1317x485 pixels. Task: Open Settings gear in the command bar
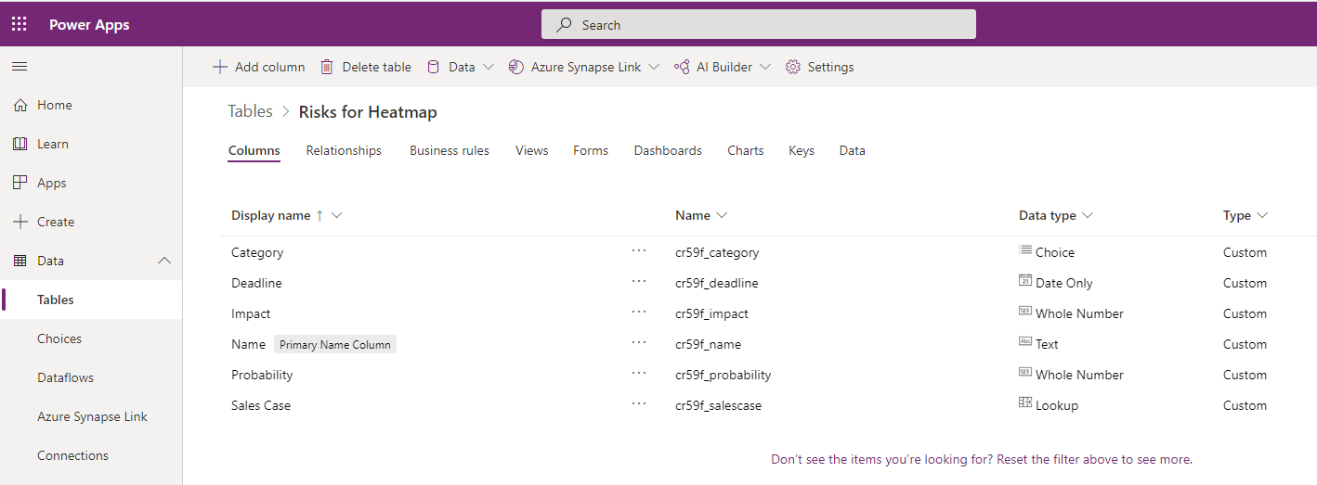click(792, 67)
